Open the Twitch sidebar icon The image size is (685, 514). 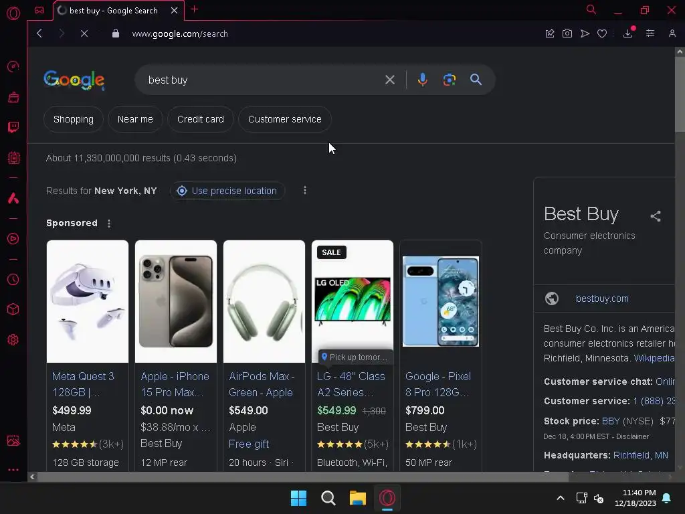point(13,127)
